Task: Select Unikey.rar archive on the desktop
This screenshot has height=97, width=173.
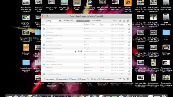Action: tap(26, 47)
